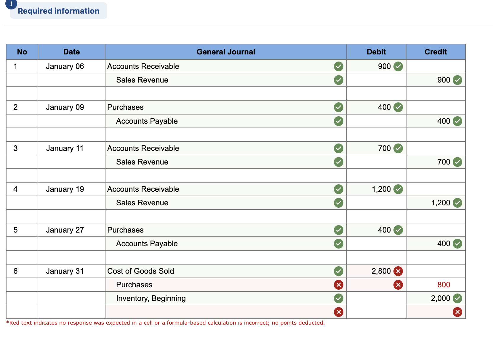Image resolution: width=493 pixels, height=345 pixels.
Task: Click Purchases text for January 09
Action: 125,107
